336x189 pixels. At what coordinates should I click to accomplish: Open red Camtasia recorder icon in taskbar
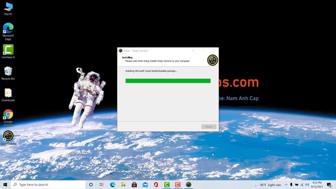[177, 184]
